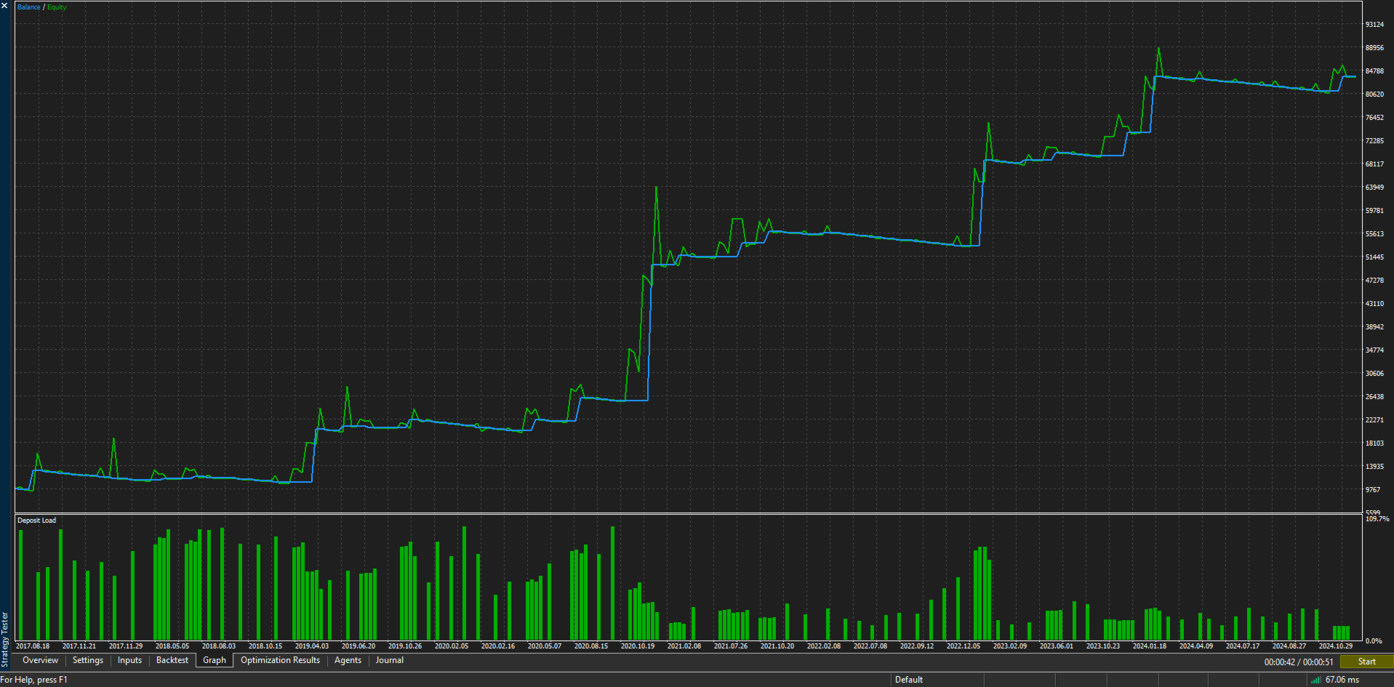Click the 2023.06.01 date label
Image resolution: width=1394 pixels, height=687 pixels.
pos(1057,646)
